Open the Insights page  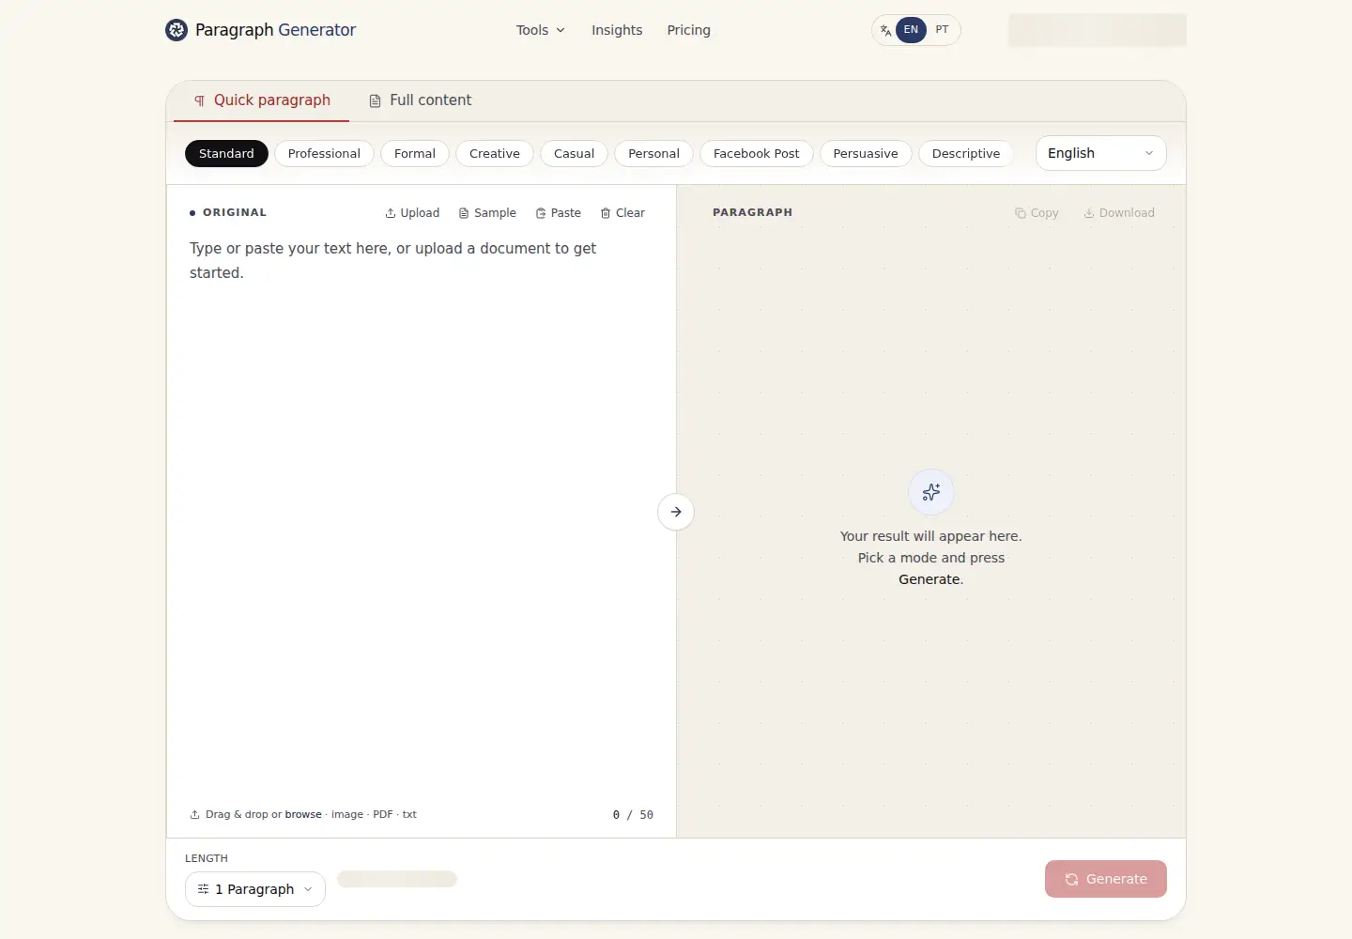pos(617,30)
